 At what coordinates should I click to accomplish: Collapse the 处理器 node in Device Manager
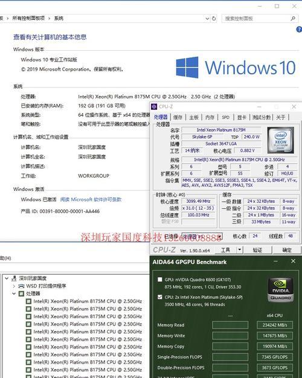(14, 293)
